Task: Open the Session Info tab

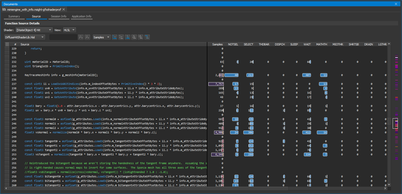Action: [x=58, y=16]
